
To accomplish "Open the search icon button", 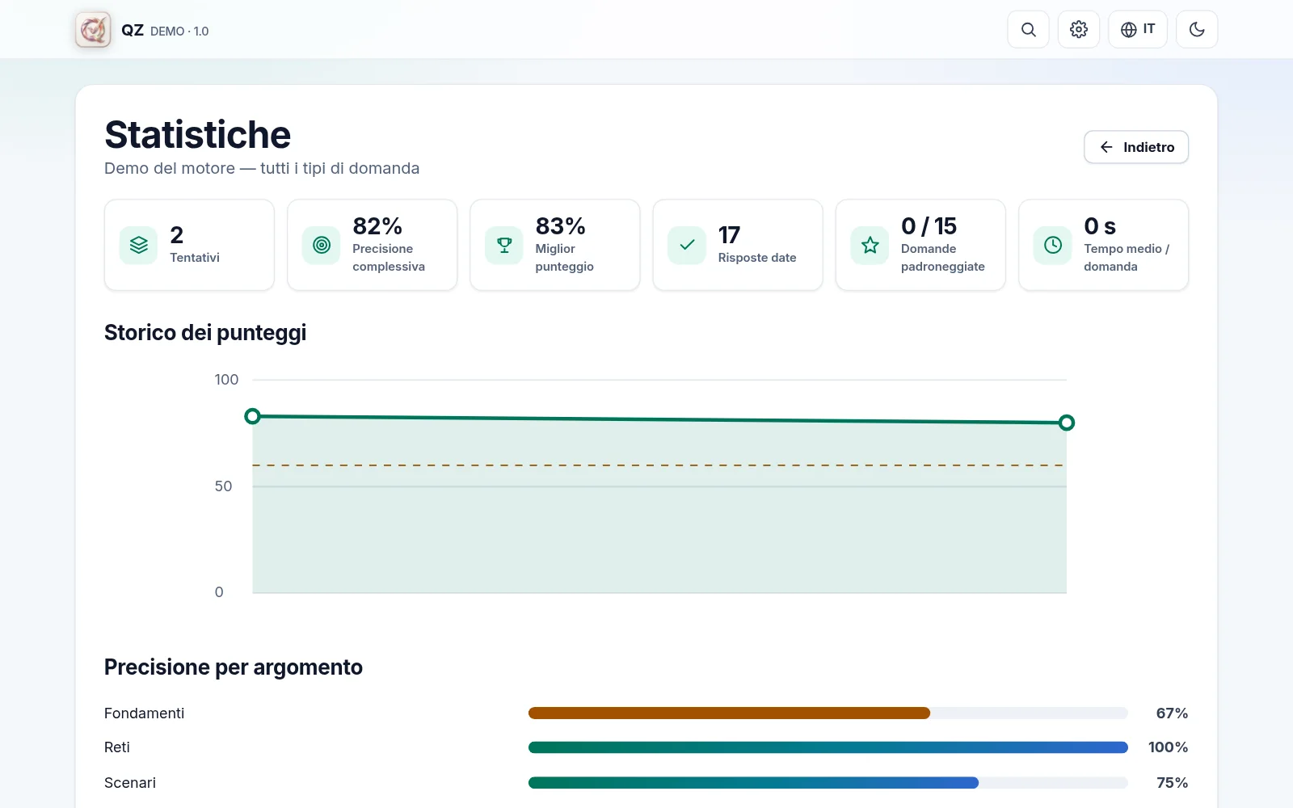I will point(1028,30).
